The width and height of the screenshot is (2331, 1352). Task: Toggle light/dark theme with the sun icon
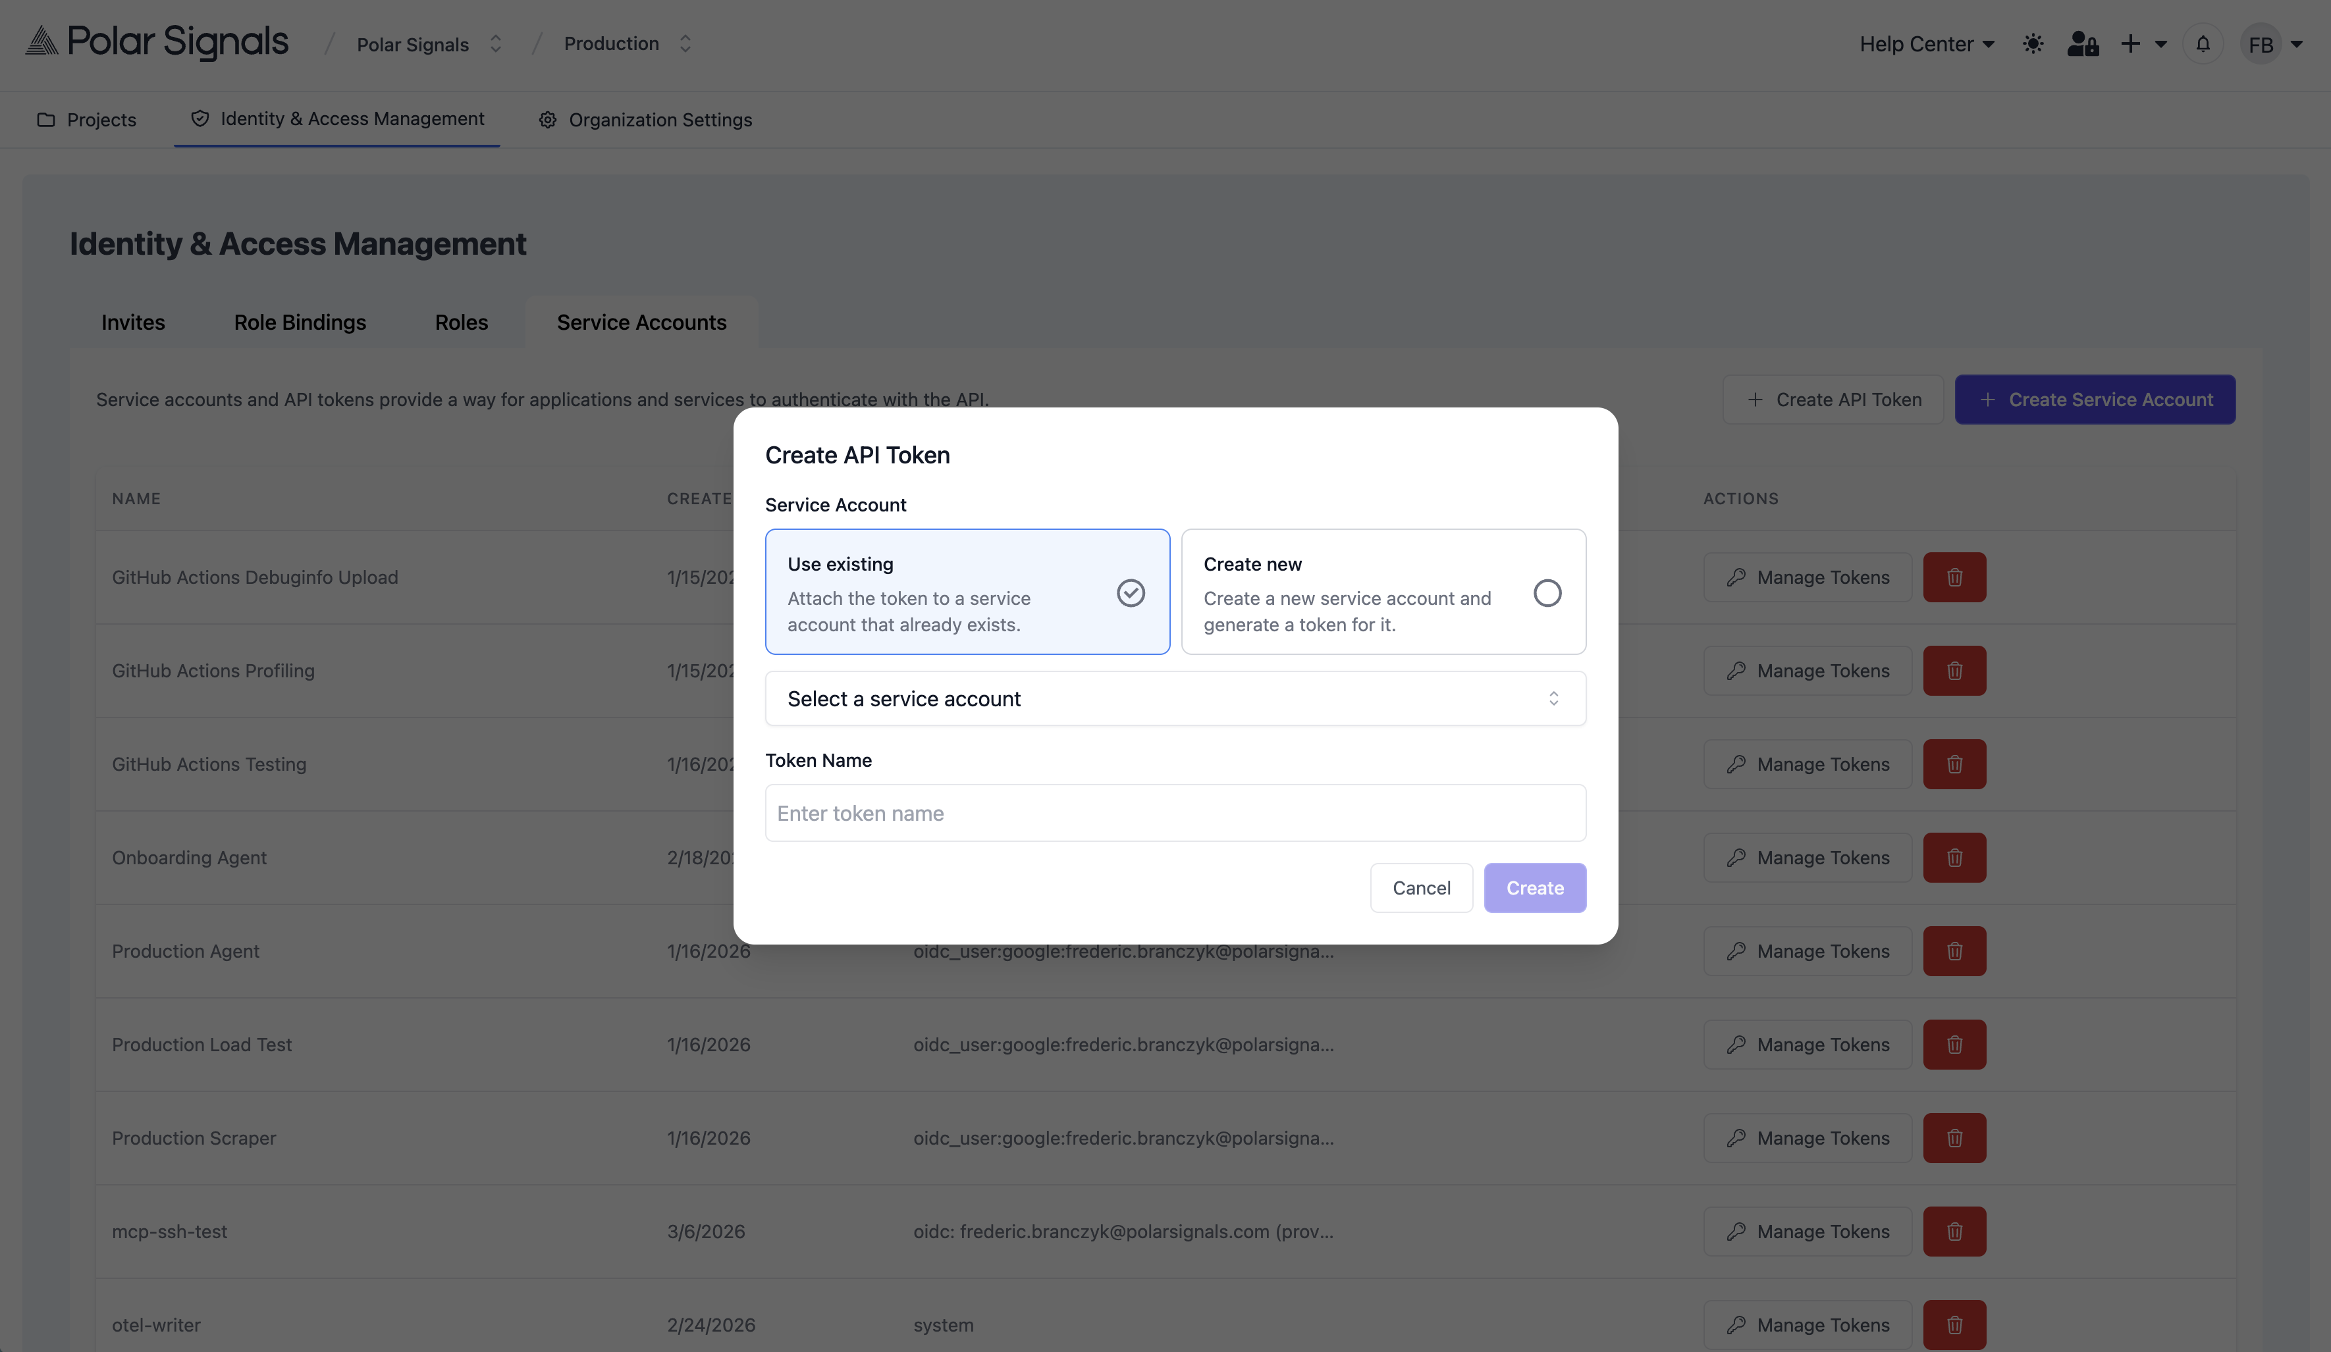(2033, 43)
